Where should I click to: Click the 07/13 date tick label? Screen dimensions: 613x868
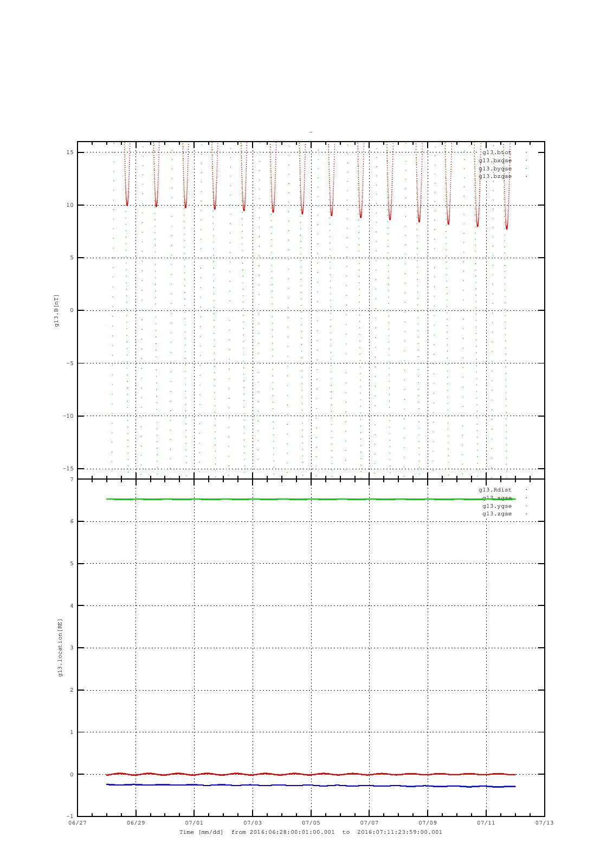[x=545, y=823]
